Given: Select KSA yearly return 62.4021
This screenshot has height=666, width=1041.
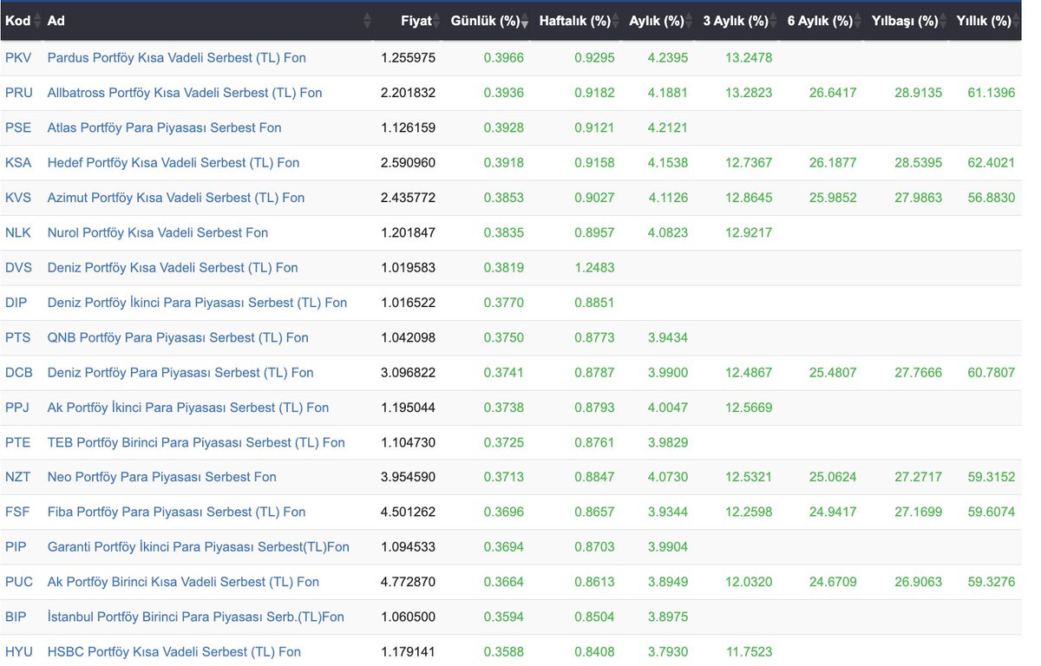Looking at the screenshot, I should click(992, 162).
